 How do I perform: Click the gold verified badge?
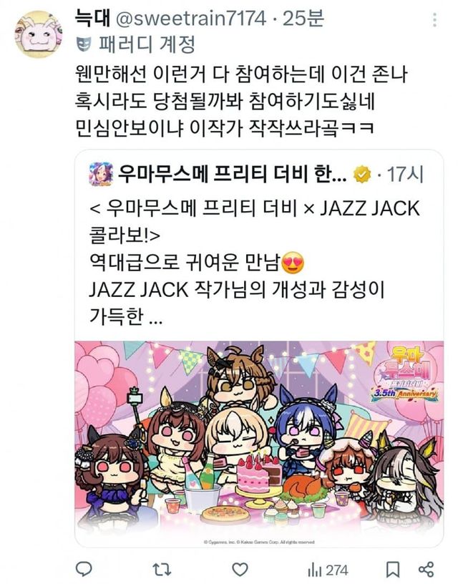(x=363, y=174)
